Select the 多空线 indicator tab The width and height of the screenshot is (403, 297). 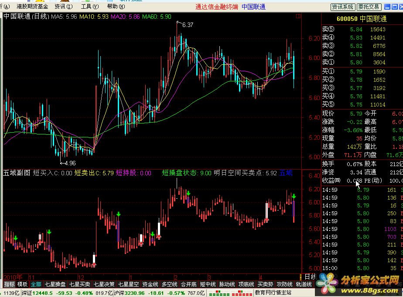click(x=169, y=284)
